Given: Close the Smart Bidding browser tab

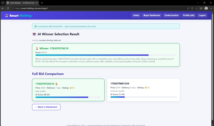Looking at the screenshot, I should [x=37, y=3].
